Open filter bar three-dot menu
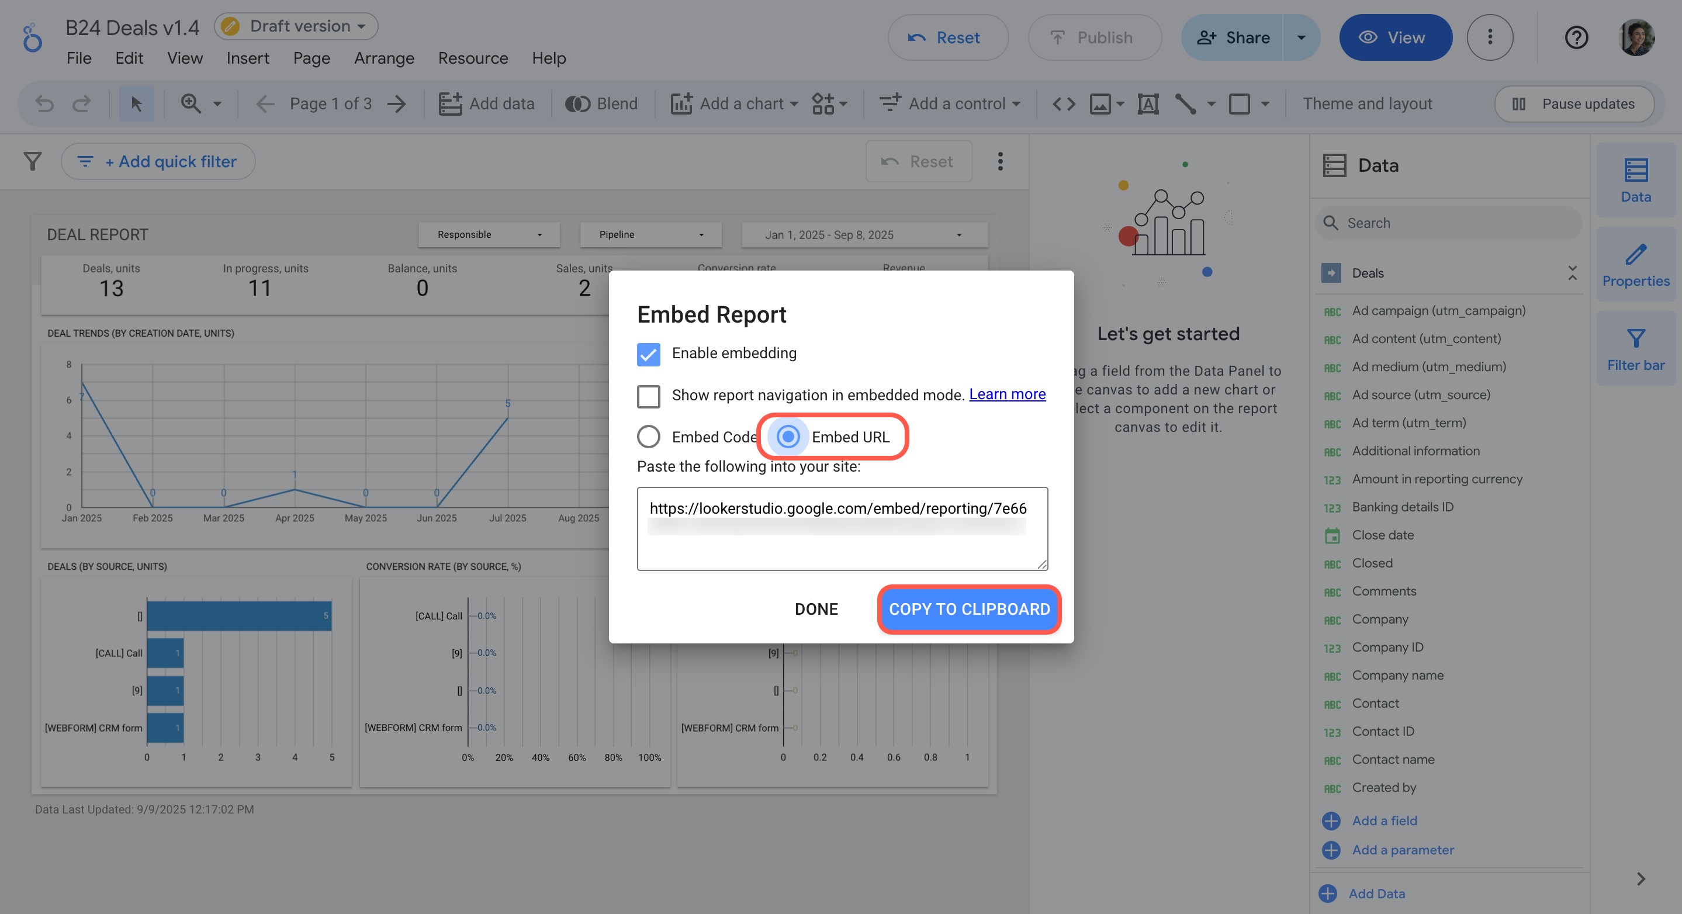The height and width of the screenshot is (914, 1682). pos(999,161)
